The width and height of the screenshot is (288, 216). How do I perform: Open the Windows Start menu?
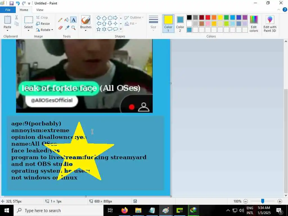7,210
